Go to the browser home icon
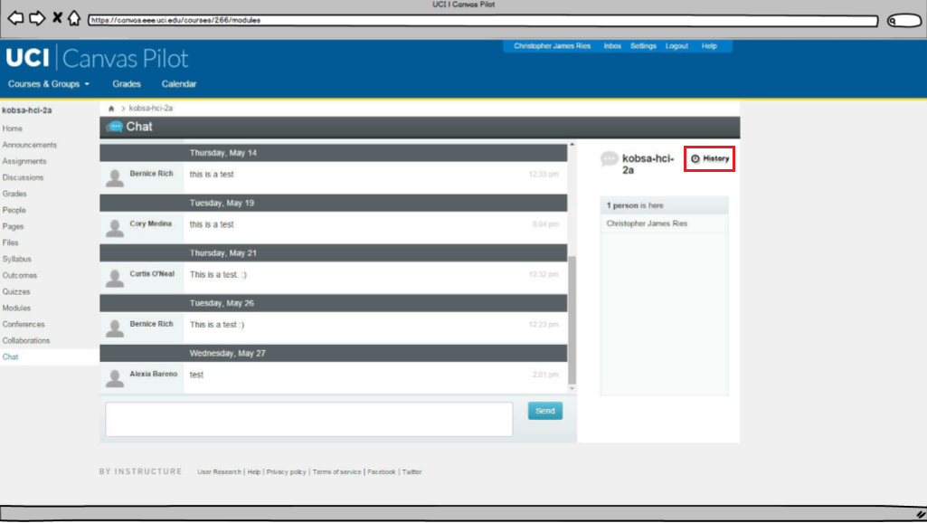 pyautogui.click(x=74, y=18)
